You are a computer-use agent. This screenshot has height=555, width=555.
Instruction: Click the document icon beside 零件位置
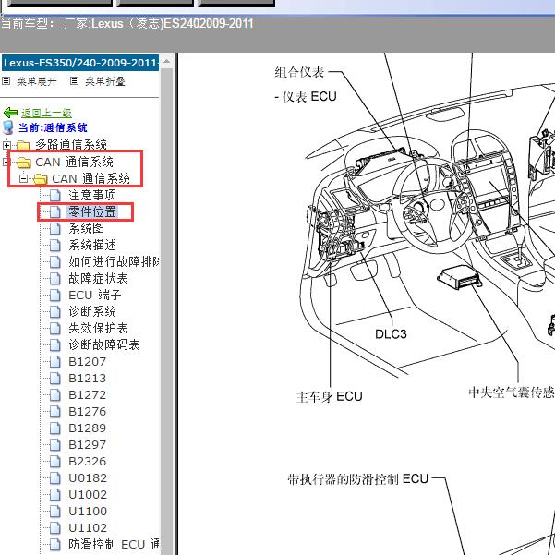click(x=54, y=211)
